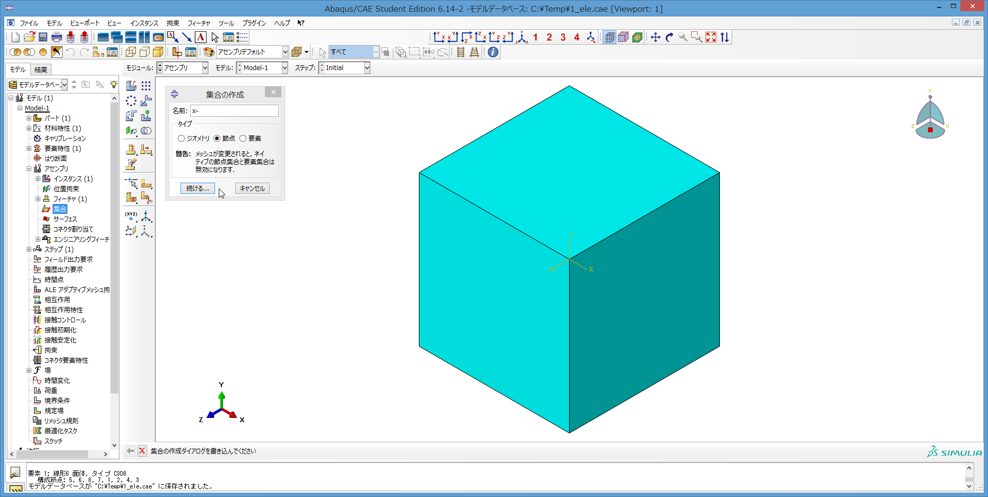Select the Translate Instance tool
Image resolution: width=988 pixels, height=497 pixels.
coord(146,100)
